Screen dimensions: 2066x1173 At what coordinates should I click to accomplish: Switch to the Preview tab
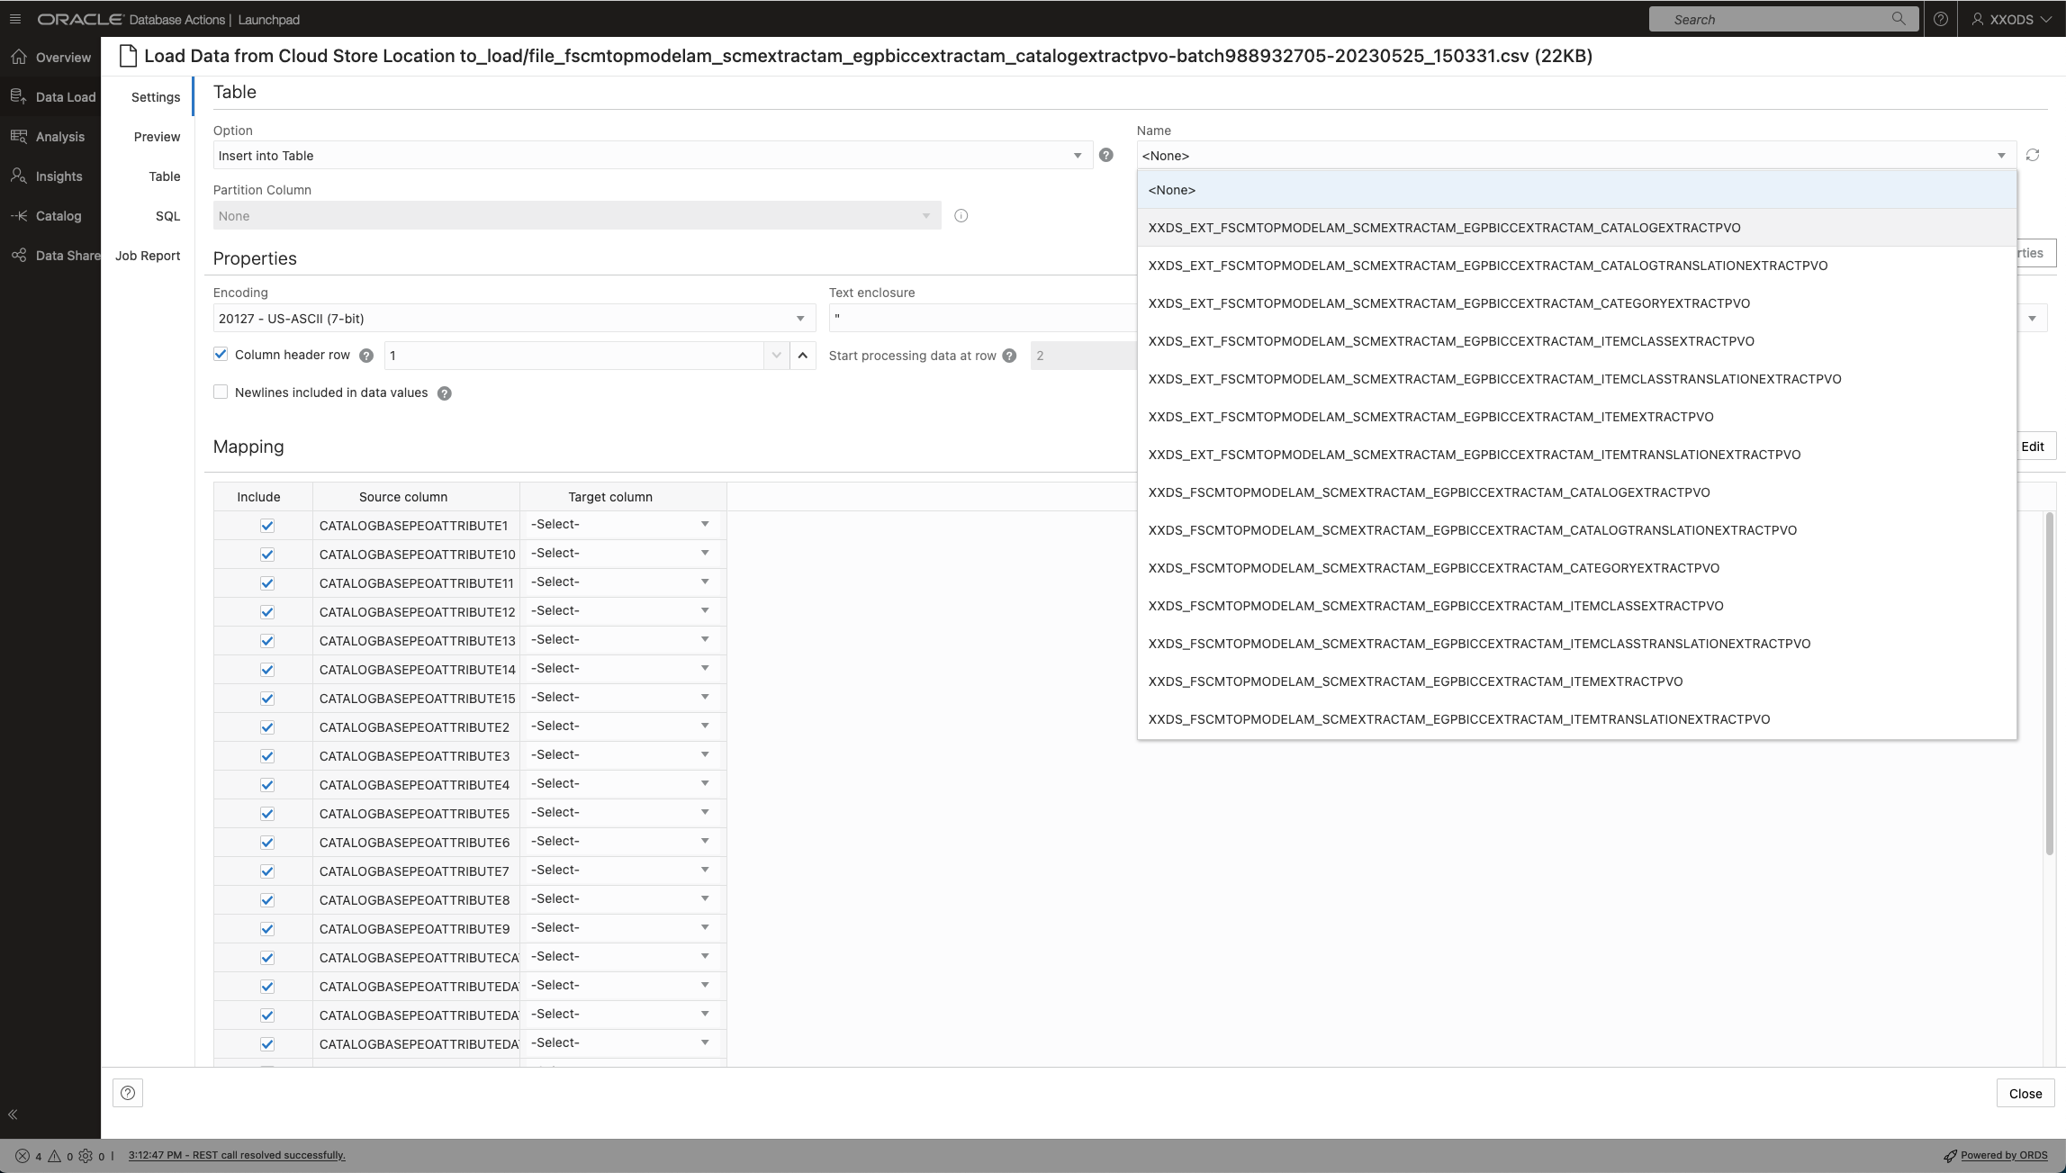pyautogui.click(x=157, y=136)
